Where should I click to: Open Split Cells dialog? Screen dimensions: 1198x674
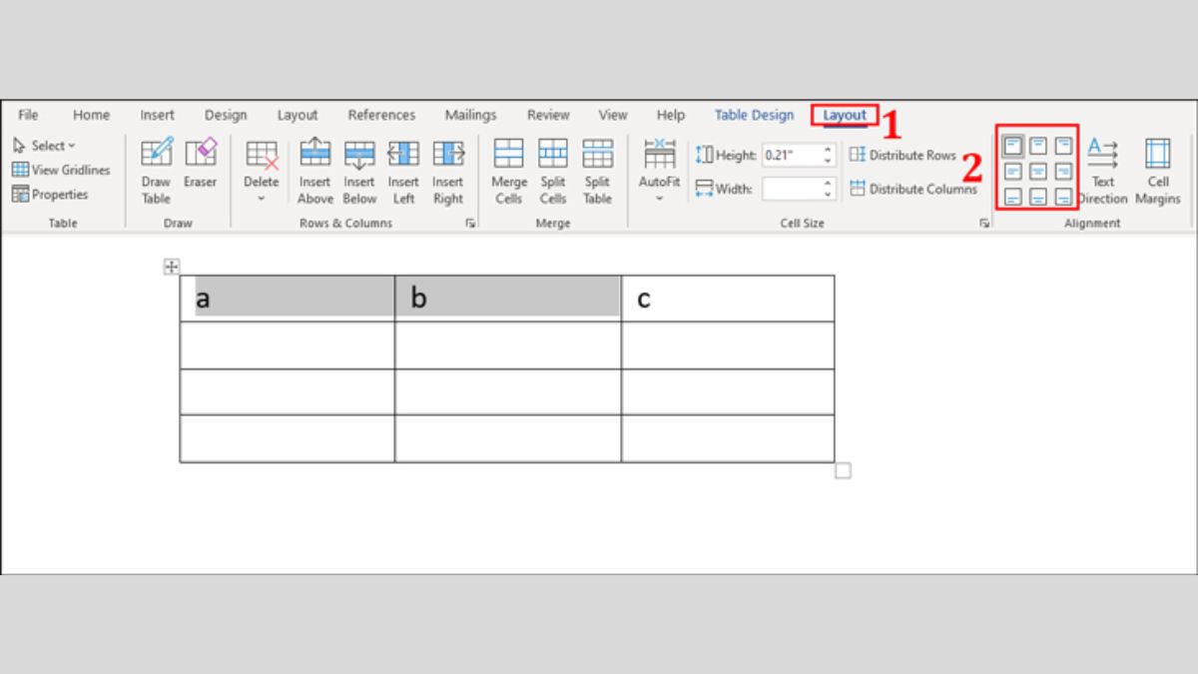[x=553, y=168]
